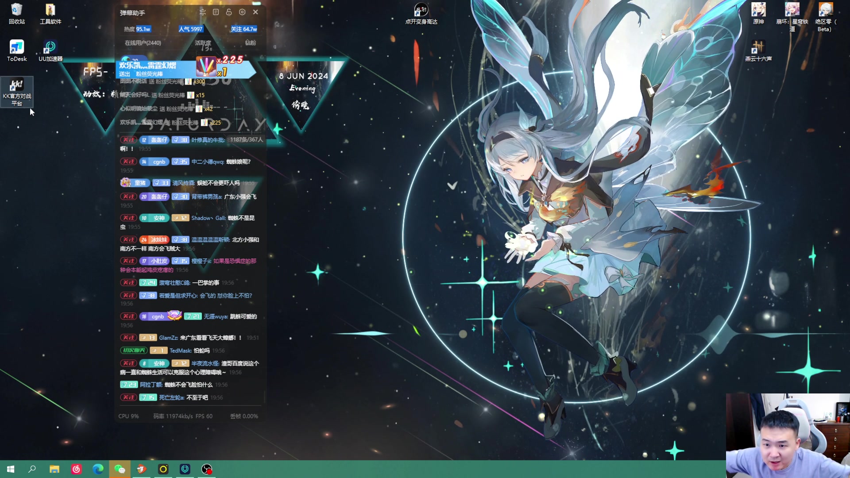Click the 欢乐凯 gift banner x225
Image resolution: width=850 pixels, height=478 pixels.
[x=185, y=68]
